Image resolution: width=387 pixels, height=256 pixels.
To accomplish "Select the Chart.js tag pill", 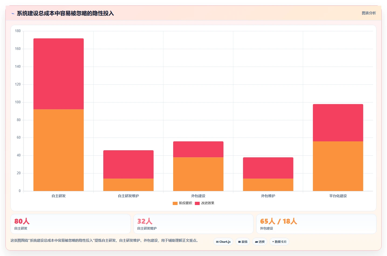I will [223, 242].
